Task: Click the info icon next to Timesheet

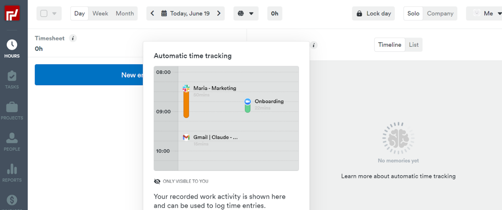Action: [73, 38]
